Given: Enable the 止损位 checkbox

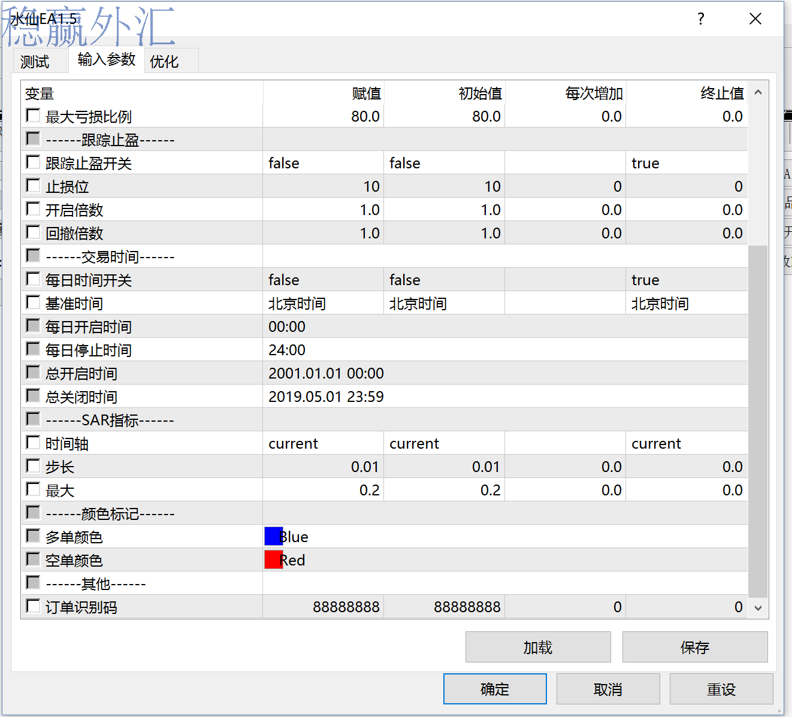Looking at the screenshot, I should (x=34, y=186).
